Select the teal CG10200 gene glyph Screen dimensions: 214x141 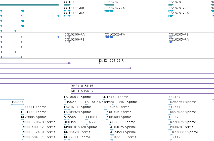[67, 5]
